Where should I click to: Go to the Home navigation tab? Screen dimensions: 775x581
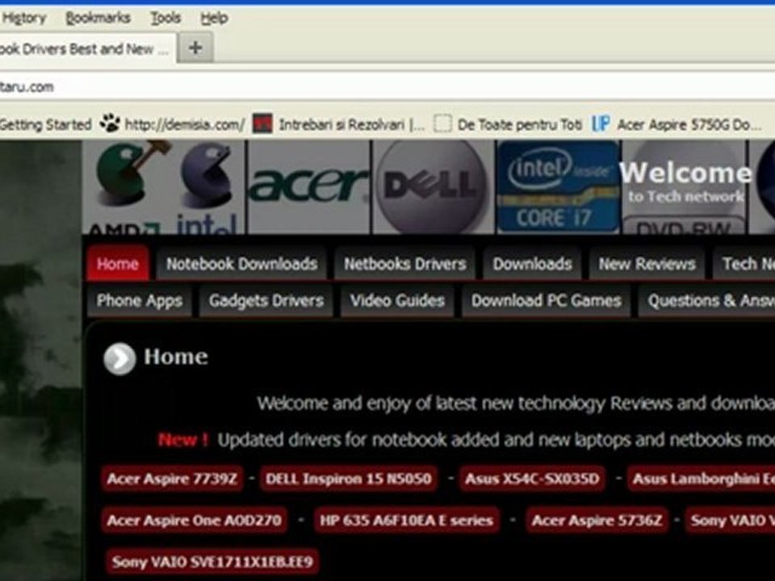[x=118, y=264]
